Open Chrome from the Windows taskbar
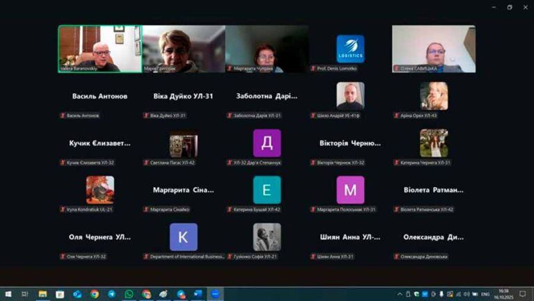534x301 pixels. 95,294
